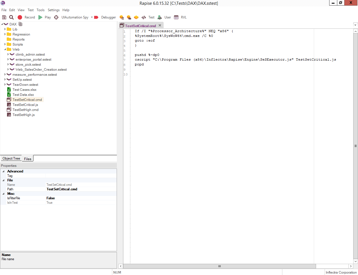The image size is (358, 275).
Task: Expand Web_SalesOrder_Creation.sstest node
Action: 8,70
